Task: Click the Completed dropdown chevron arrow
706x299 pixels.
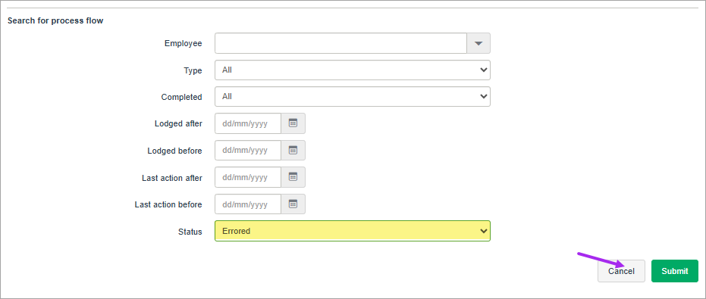Action: [x=484, y=96]
